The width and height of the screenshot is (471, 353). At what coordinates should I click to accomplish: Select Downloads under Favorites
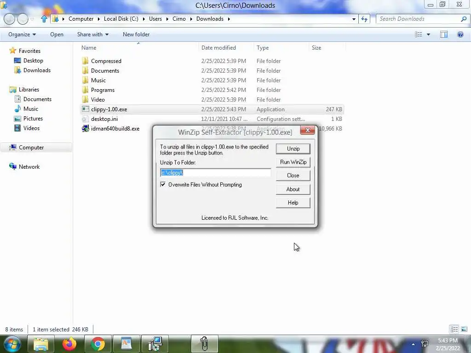click(37, 70)
